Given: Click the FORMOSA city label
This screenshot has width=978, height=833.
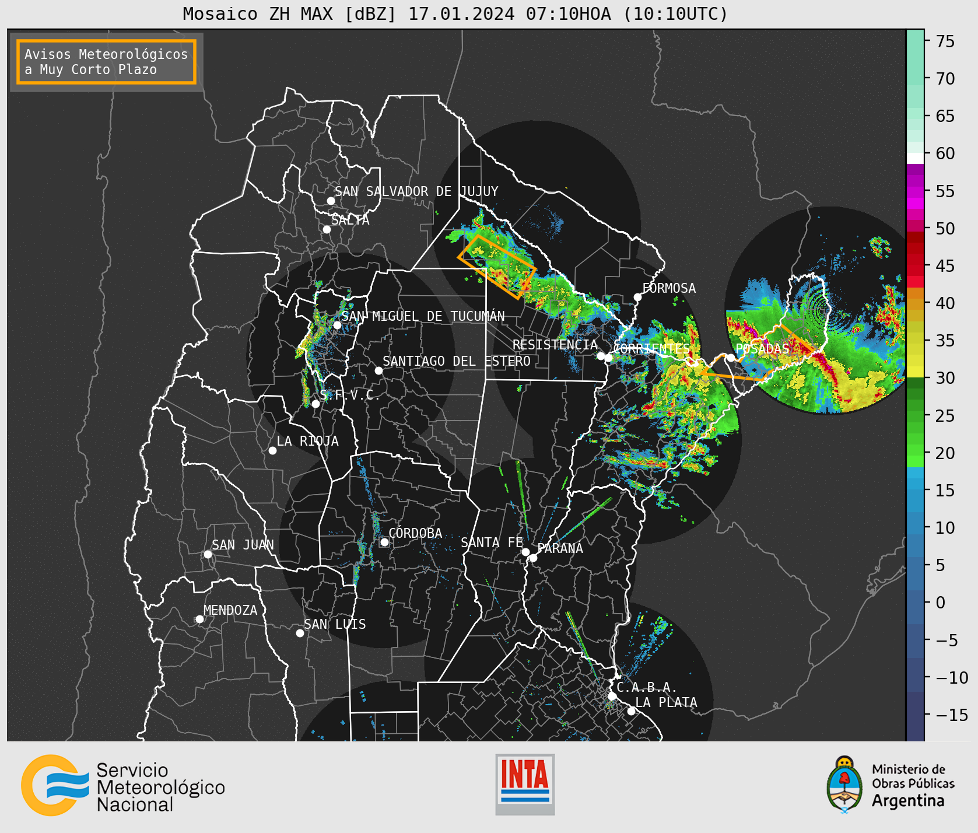Looking at the screenshot, I should [669, 288].
